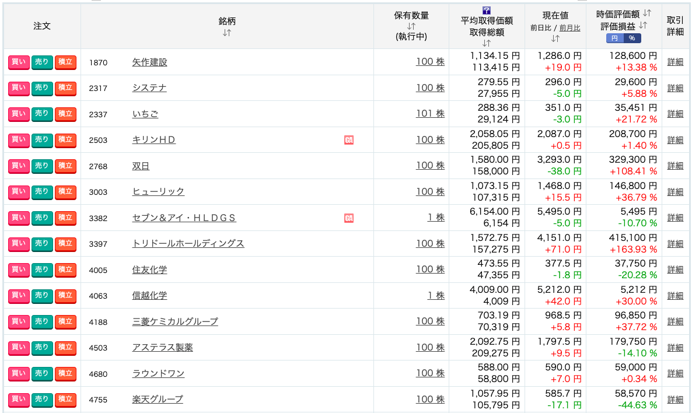This screenshot has height=413, width=692.
Task: Open the 信越化学 stock link
Action: pos(149,296)
